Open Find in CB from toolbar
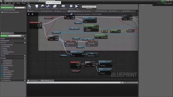Viewport: 173px width, 97px height. (x=42, y=7)
